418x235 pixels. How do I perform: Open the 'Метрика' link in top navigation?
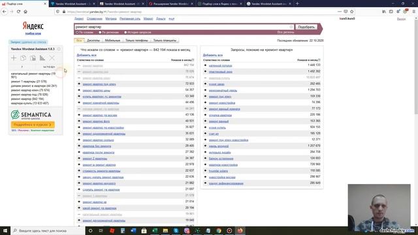coord(111,19)
